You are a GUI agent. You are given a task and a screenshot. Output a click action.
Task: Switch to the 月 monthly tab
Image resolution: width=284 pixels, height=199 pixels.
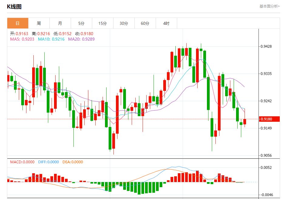(x=60, y=23)
